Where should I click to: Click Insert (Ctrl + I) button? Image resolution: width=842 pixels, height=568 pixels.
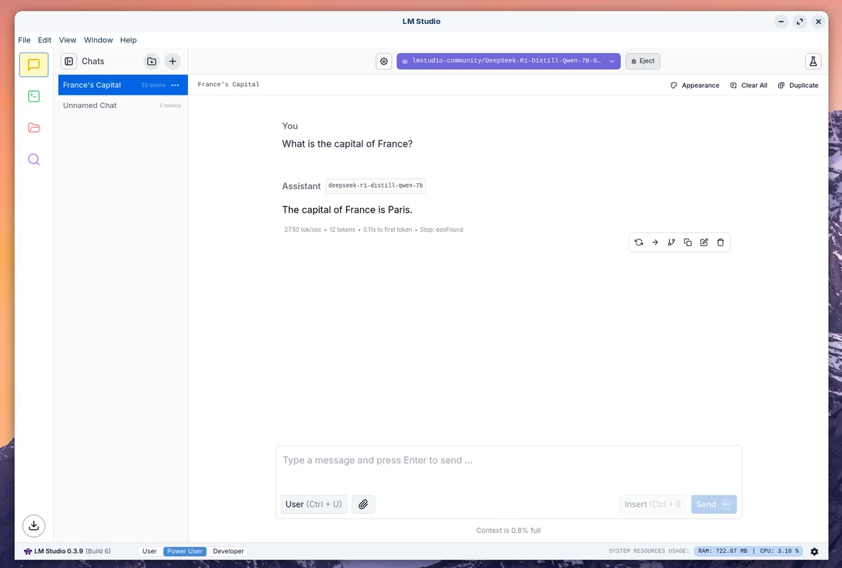point(653,504)
